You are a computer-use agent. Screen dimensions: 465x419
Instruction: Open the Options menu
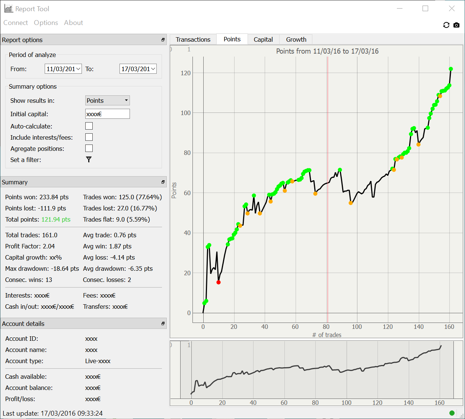click(46, 23)
